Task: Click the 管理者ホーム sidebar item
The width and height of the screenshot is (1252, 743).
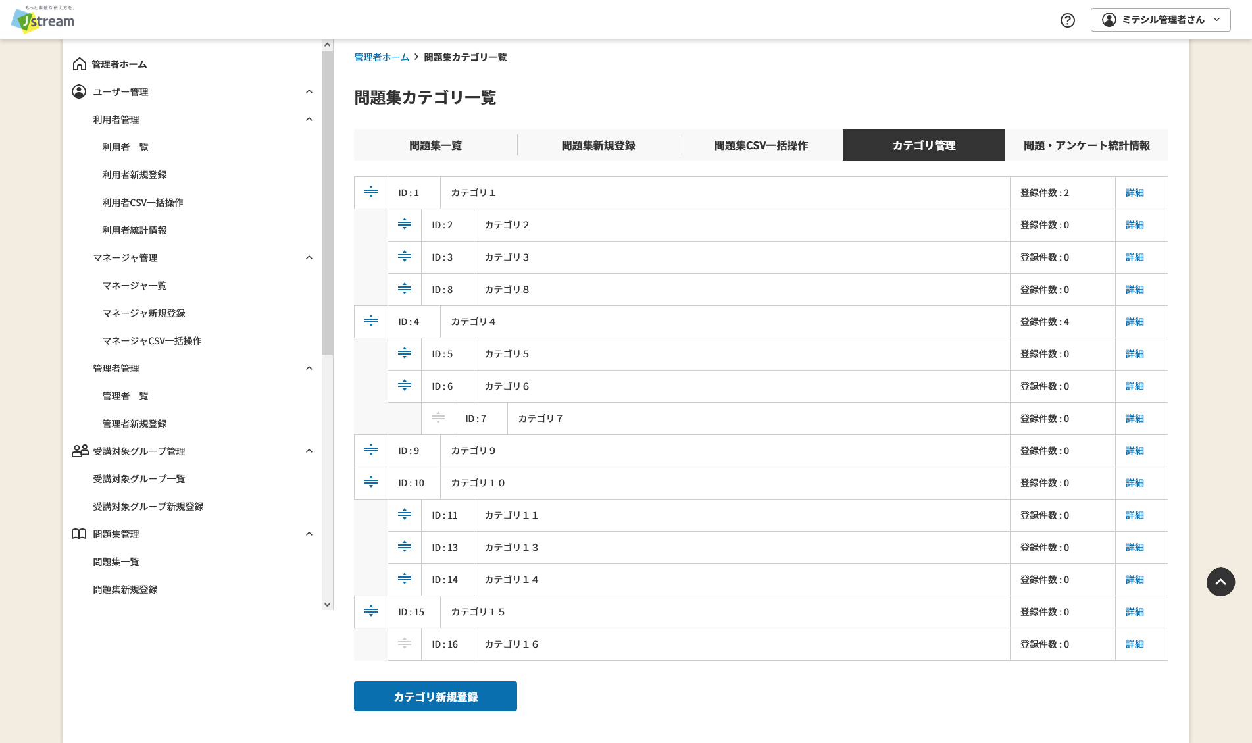Action: tap(119, 64)
